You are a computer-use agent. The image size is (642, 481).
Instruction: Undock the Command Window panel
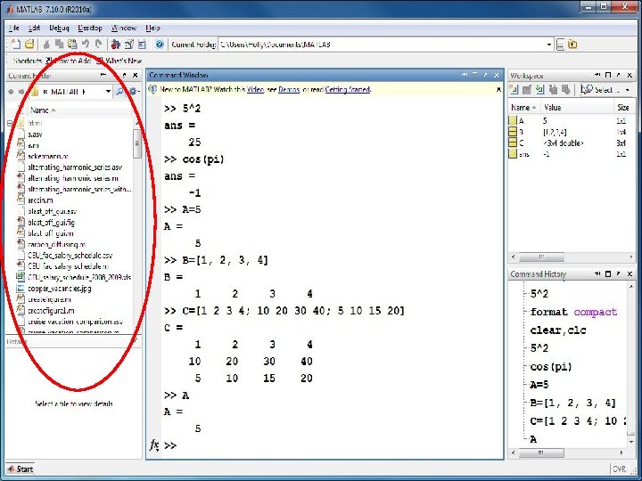486,75
